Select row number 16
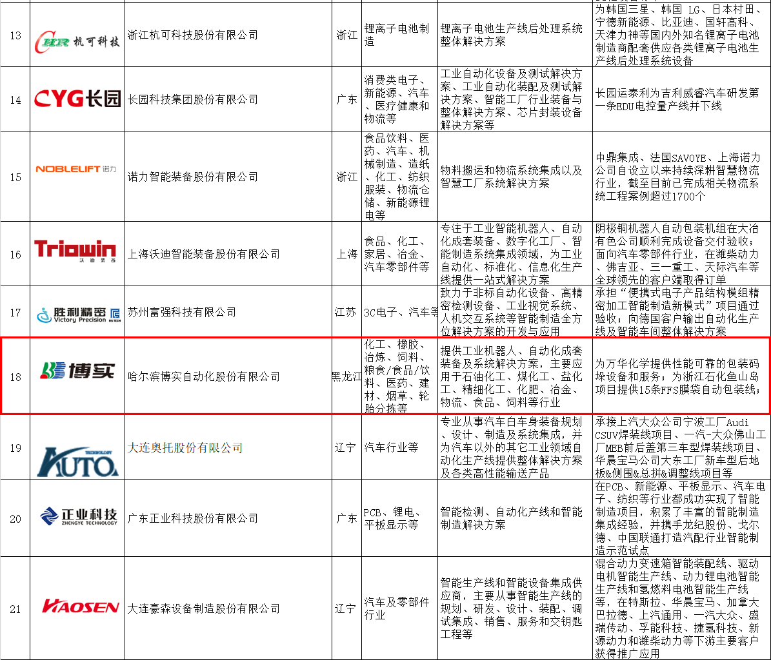Screen dimensions: 771x660 15,255
